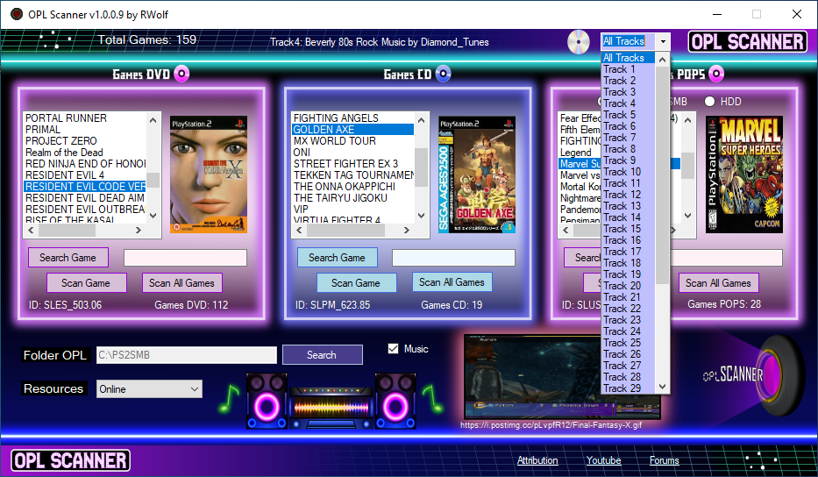Click the Folder OPL path field
Screen dimensions: 818x477
pos(186,355)
